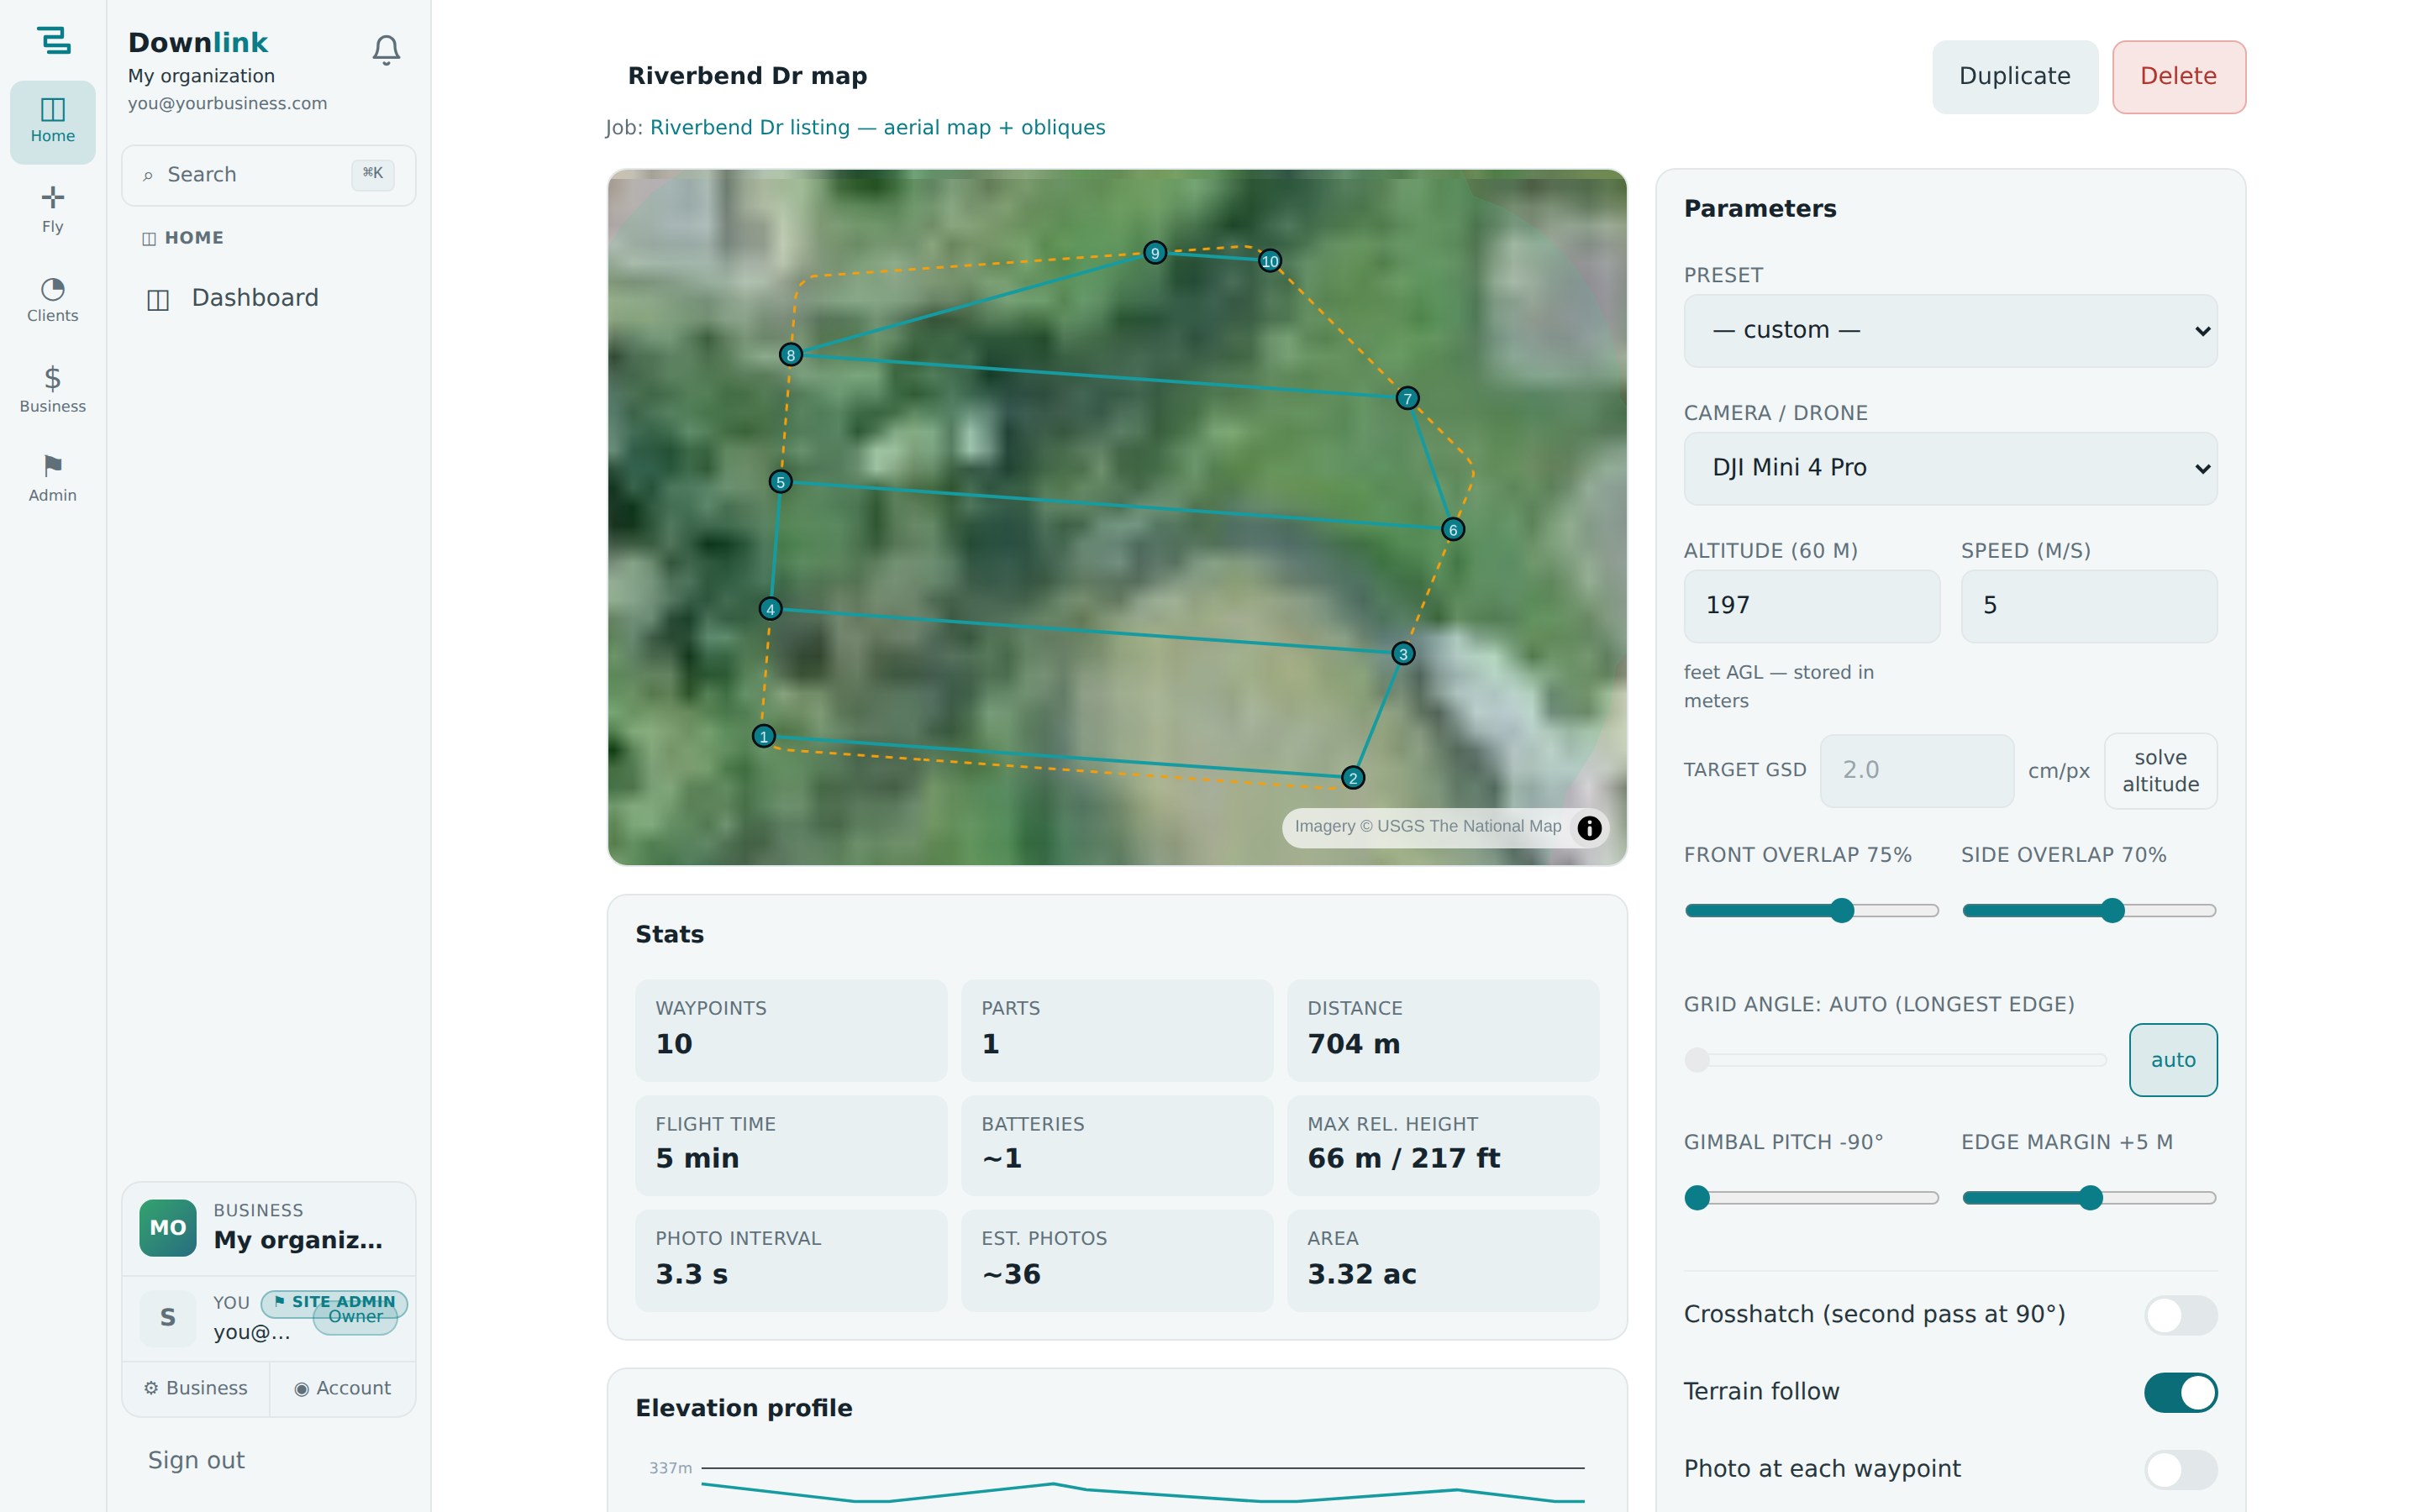Click the S user avatar

pyautogui.click(x=167, y=1317)
